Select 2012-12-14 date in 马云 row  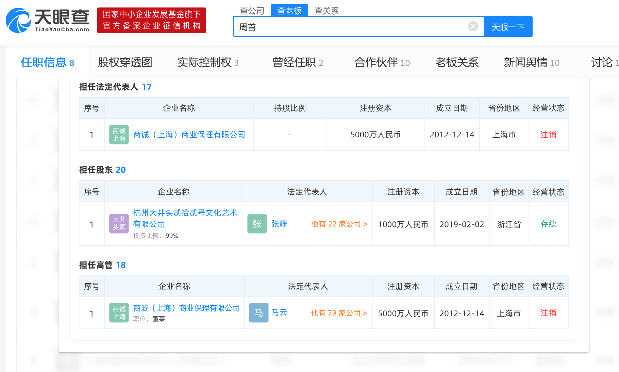[462, 313]
